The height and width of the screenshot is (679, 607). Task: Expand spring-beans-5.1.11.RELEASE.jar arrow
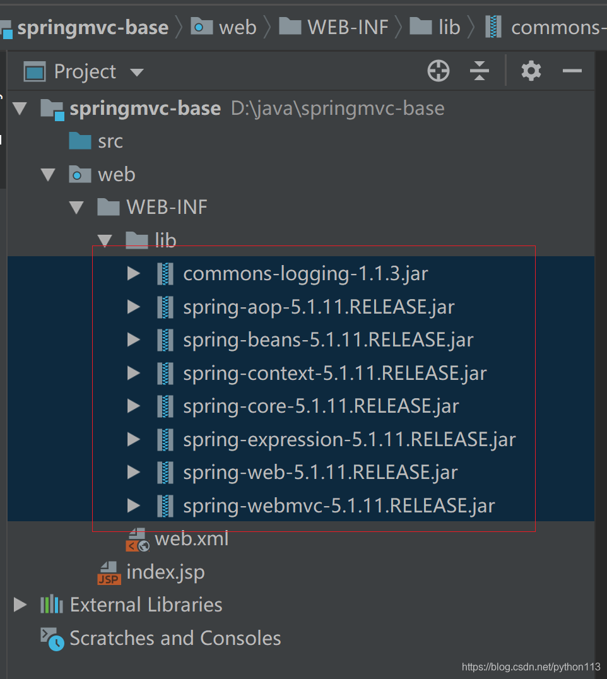pos(133,340)
